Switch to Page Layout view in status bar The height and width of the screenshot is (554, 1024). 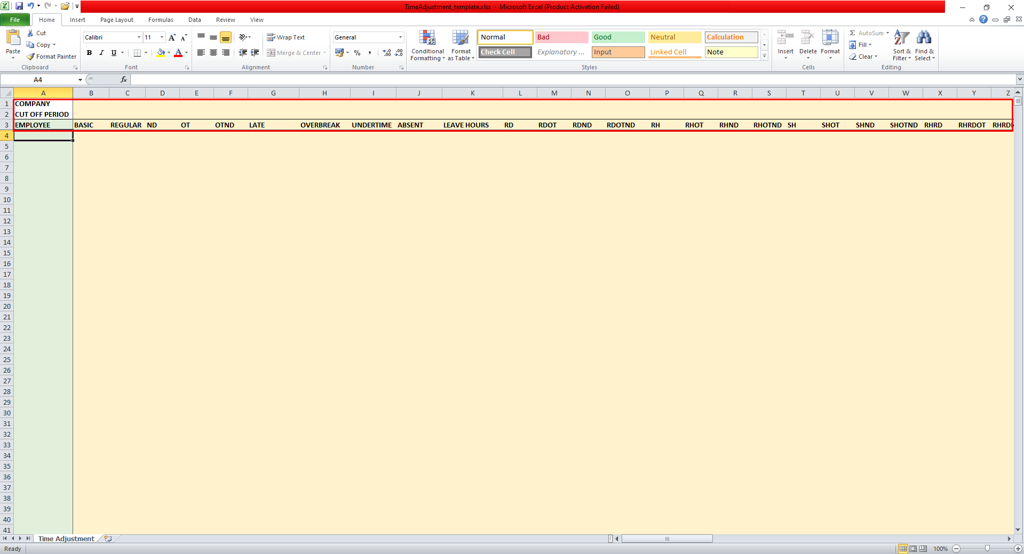tap(913, 549)
